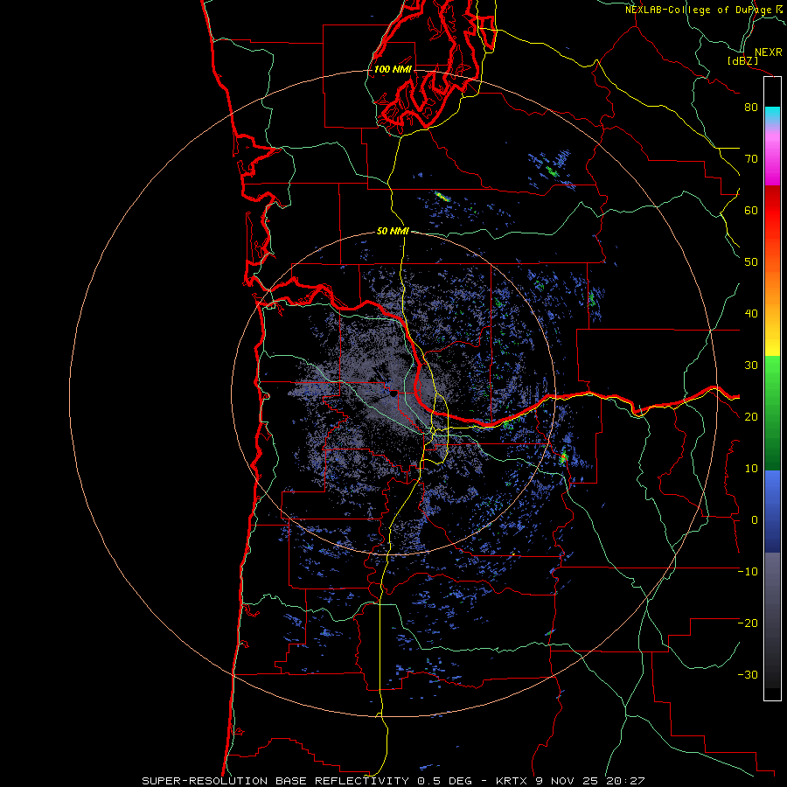Select the 0 value on dBZ scale
This screenshot has width=787, height=787.
point(755,520)
